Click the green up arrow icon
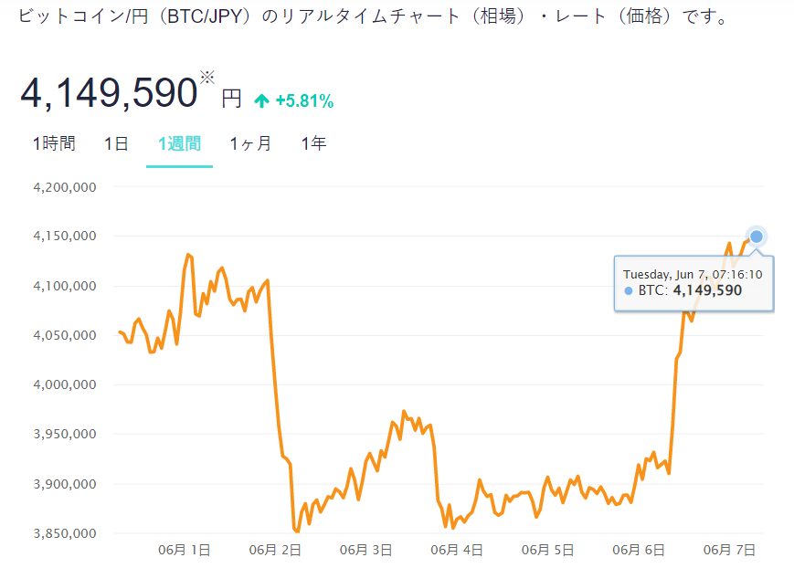The image size is (794, 568). click(x=261, y=101)
